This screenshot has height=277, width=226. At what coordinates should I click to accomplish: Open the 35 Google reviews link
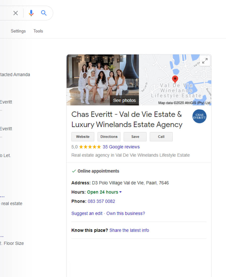[121, 147]
